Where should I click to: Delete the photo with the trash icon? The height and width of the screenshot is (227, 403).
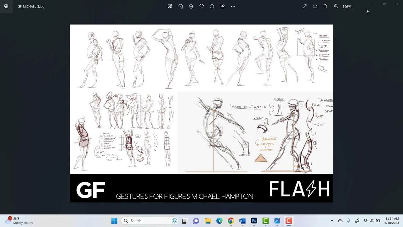(x=191, y=6)
